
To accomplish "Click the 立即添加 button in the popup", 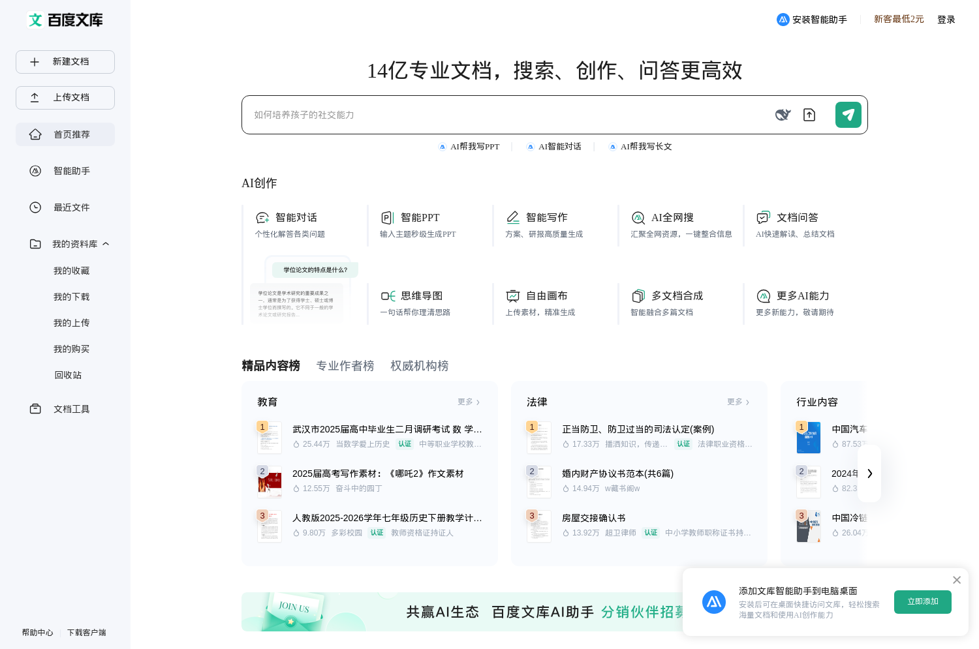I will tap(922, 602).
